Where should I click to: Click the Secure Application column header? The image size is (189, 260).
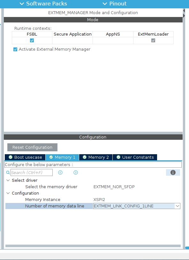click(x=72, y=34)
